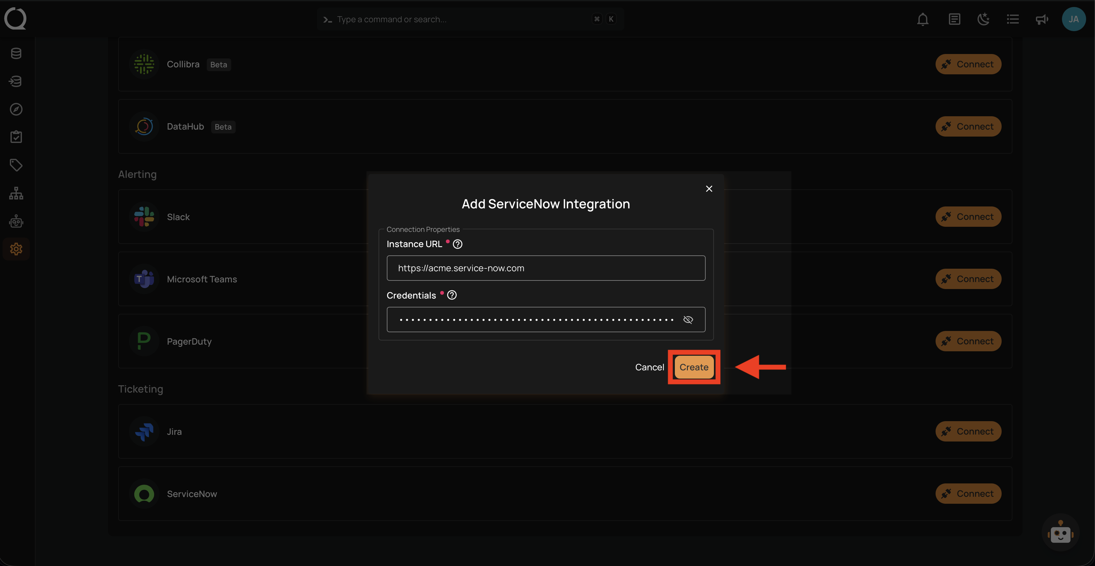
Task: Click the Alerting section heading
Action: (137, 174)
